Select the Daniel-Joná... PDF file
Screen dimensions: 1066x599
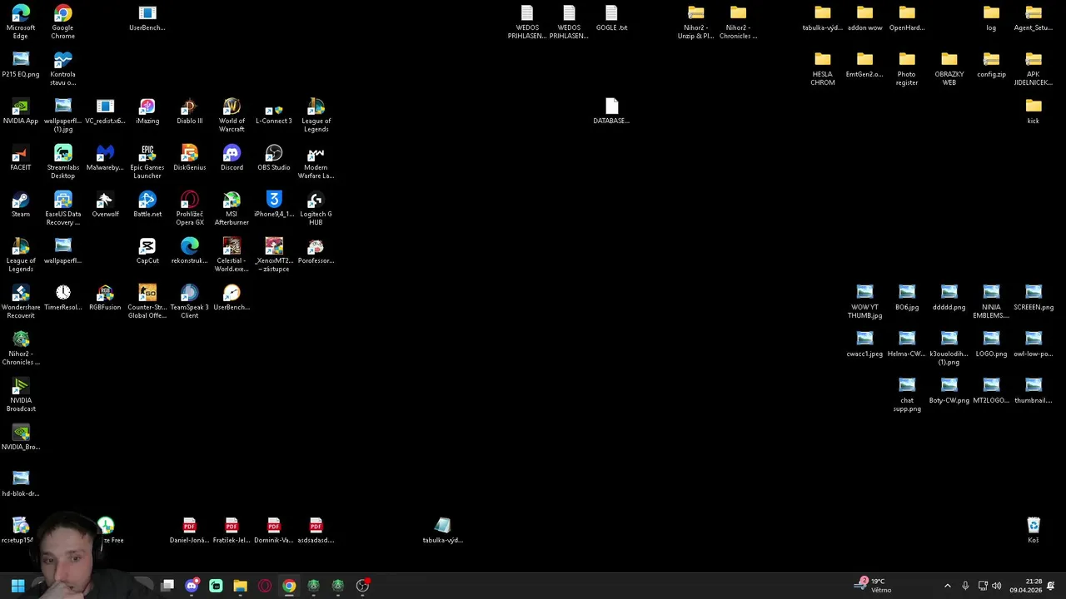coord(190,532)
